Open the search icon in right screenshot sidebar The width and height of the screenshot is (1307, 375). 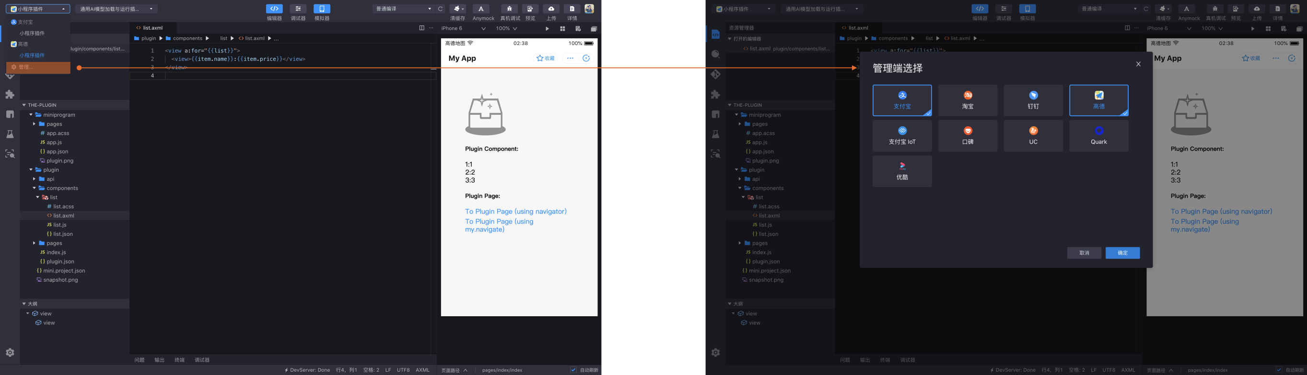pos(715,54)
